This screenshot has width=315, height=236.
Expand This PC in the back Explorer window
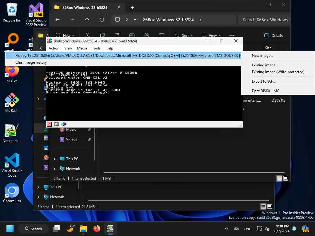38,187
